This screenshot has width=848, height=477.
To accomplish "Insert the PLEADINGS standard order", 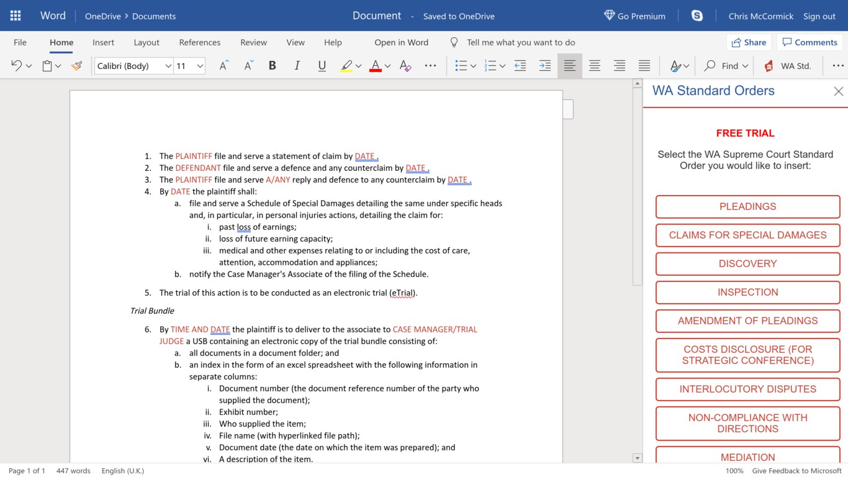I will [747, 206].
